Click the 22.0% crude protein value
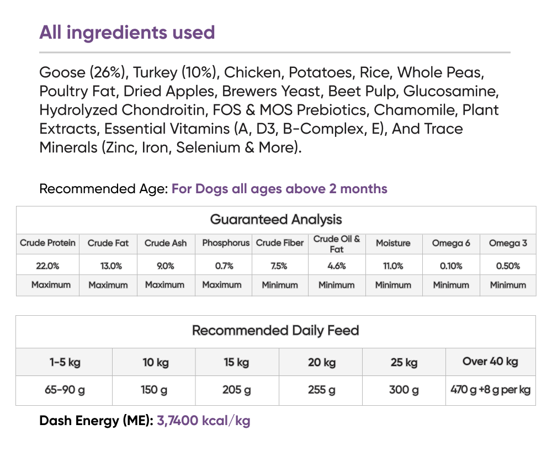This screenshot has width=552, height=456. point(47,266)
